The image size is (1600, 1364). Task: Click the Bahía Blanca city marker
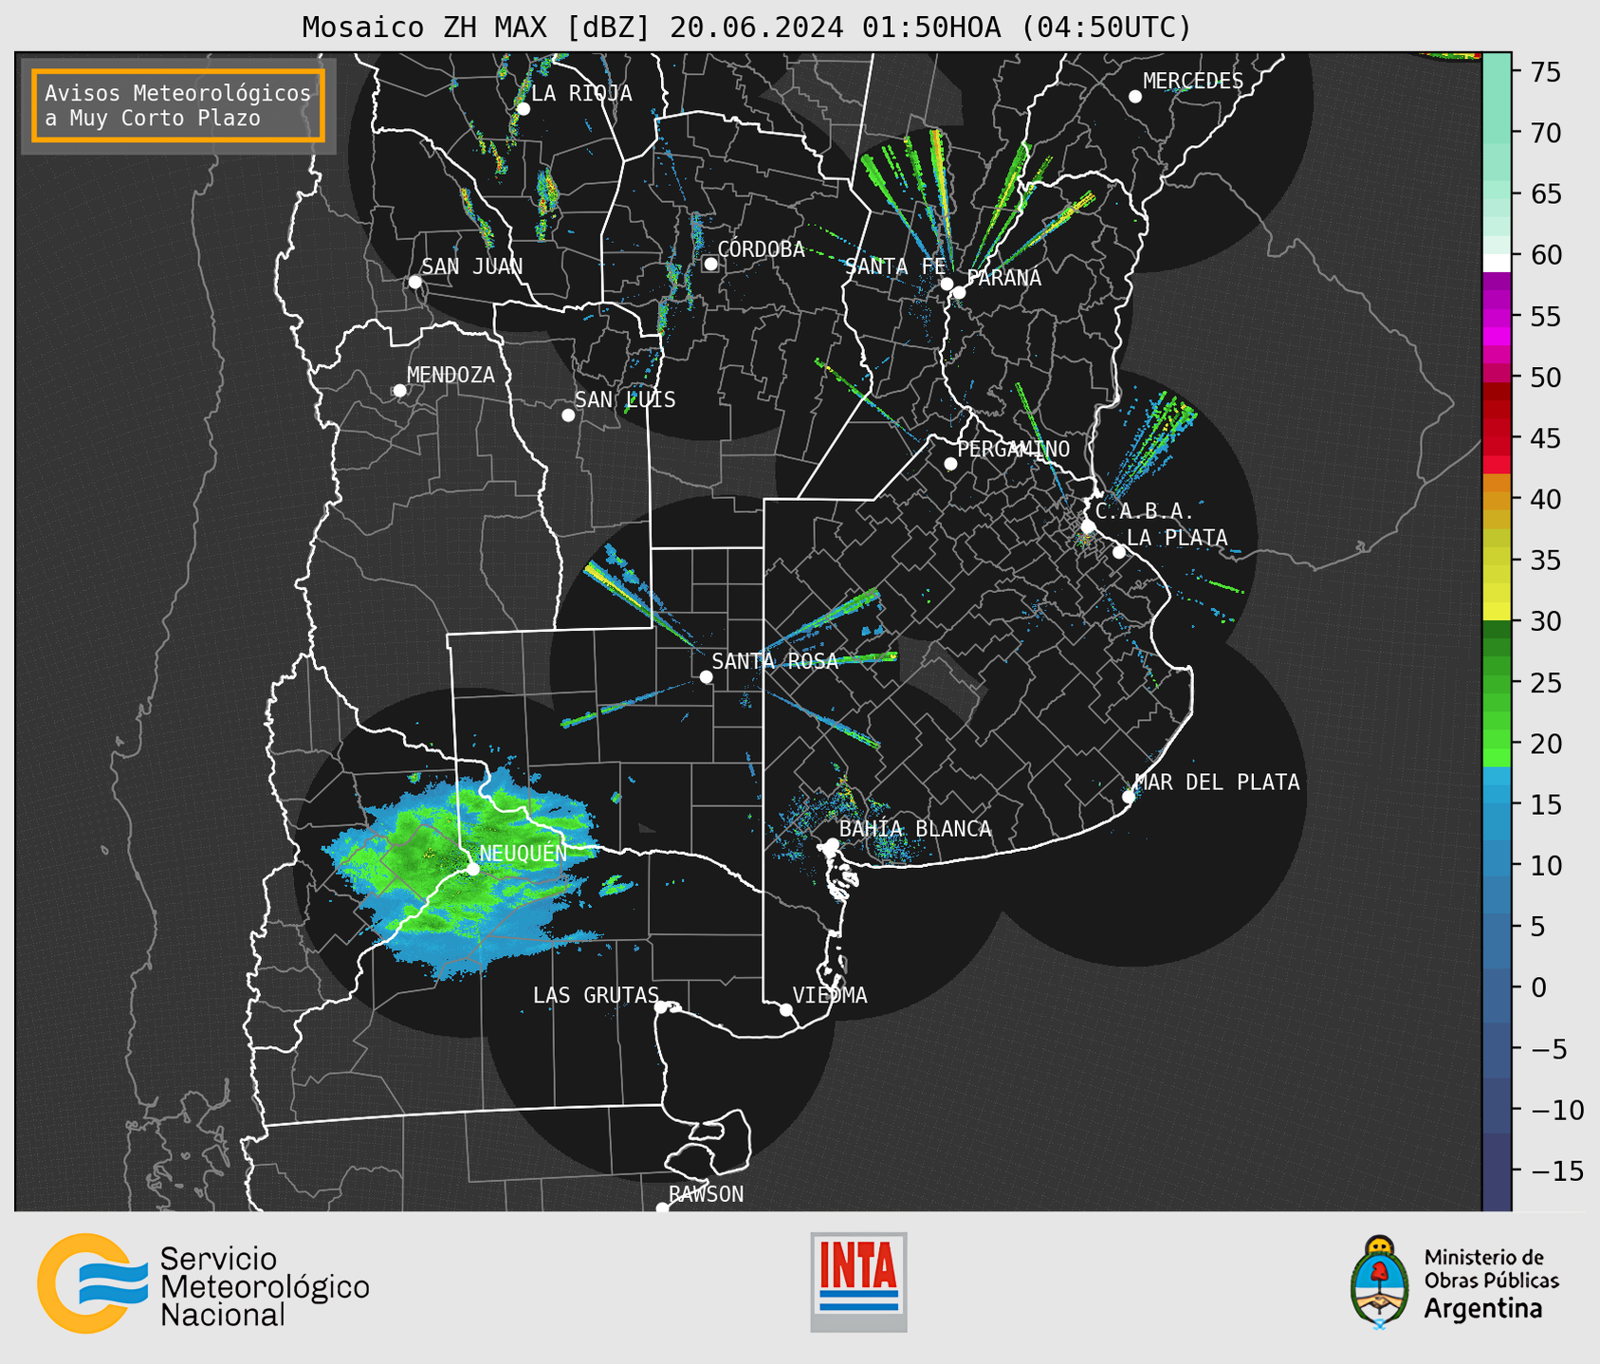[x=832, y=844]
